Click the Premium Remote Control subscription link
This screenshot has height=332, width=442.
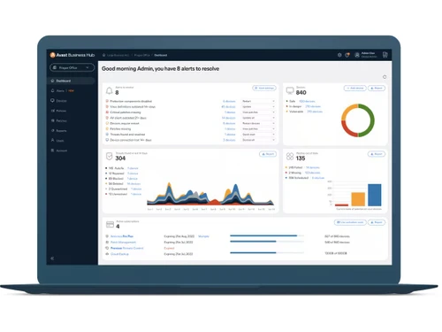coord(126,248)
